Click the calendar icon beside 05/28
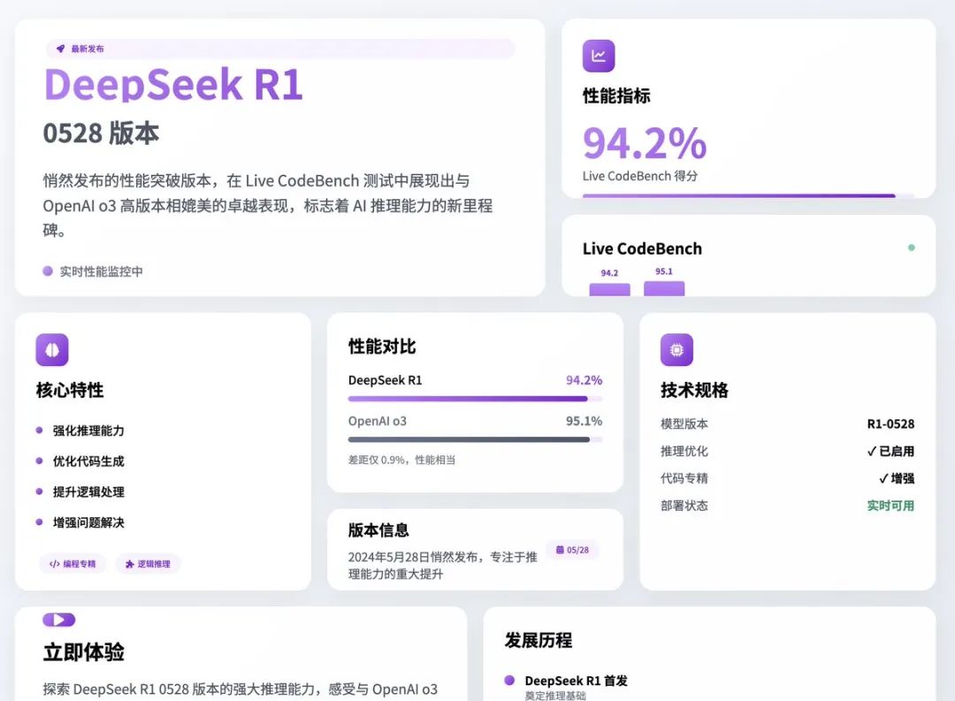The width and height of the screenshot is (955, 701). coord(560,549)
